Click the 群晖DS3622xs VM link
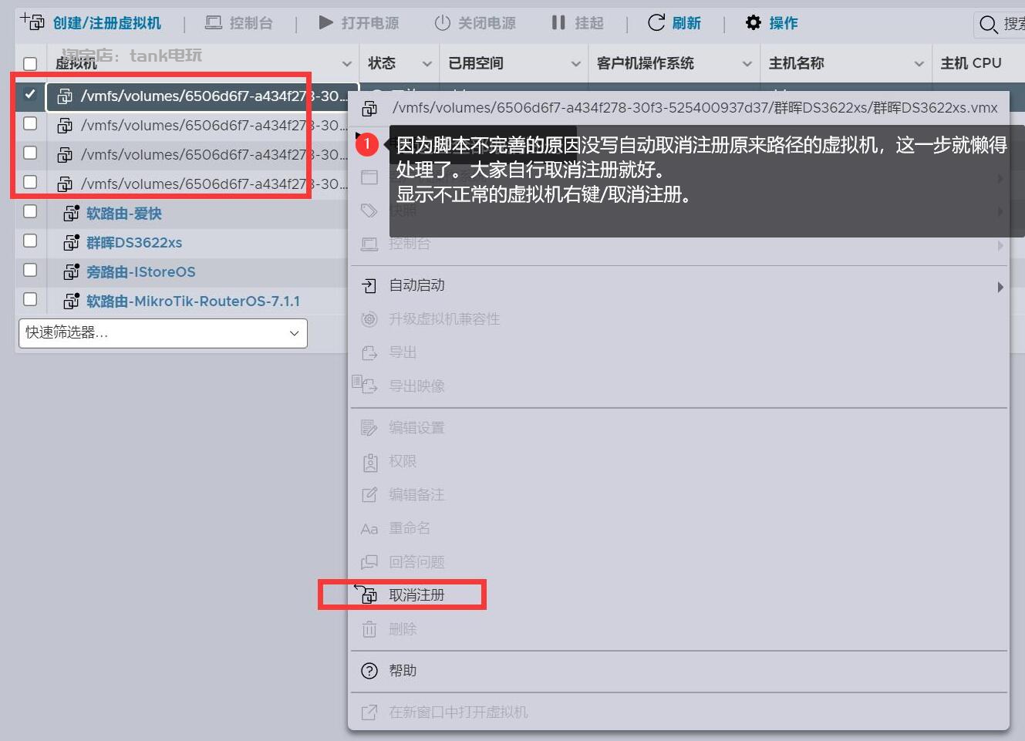This screenshot has height=741, width=1025. click(x=134, y=243)
